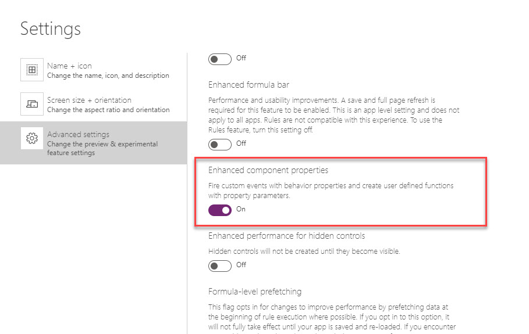The width and height of the screenshot is (529, 334).
Task: Click the screen orientation icon in sidebar
Action: tap(32, 104)
